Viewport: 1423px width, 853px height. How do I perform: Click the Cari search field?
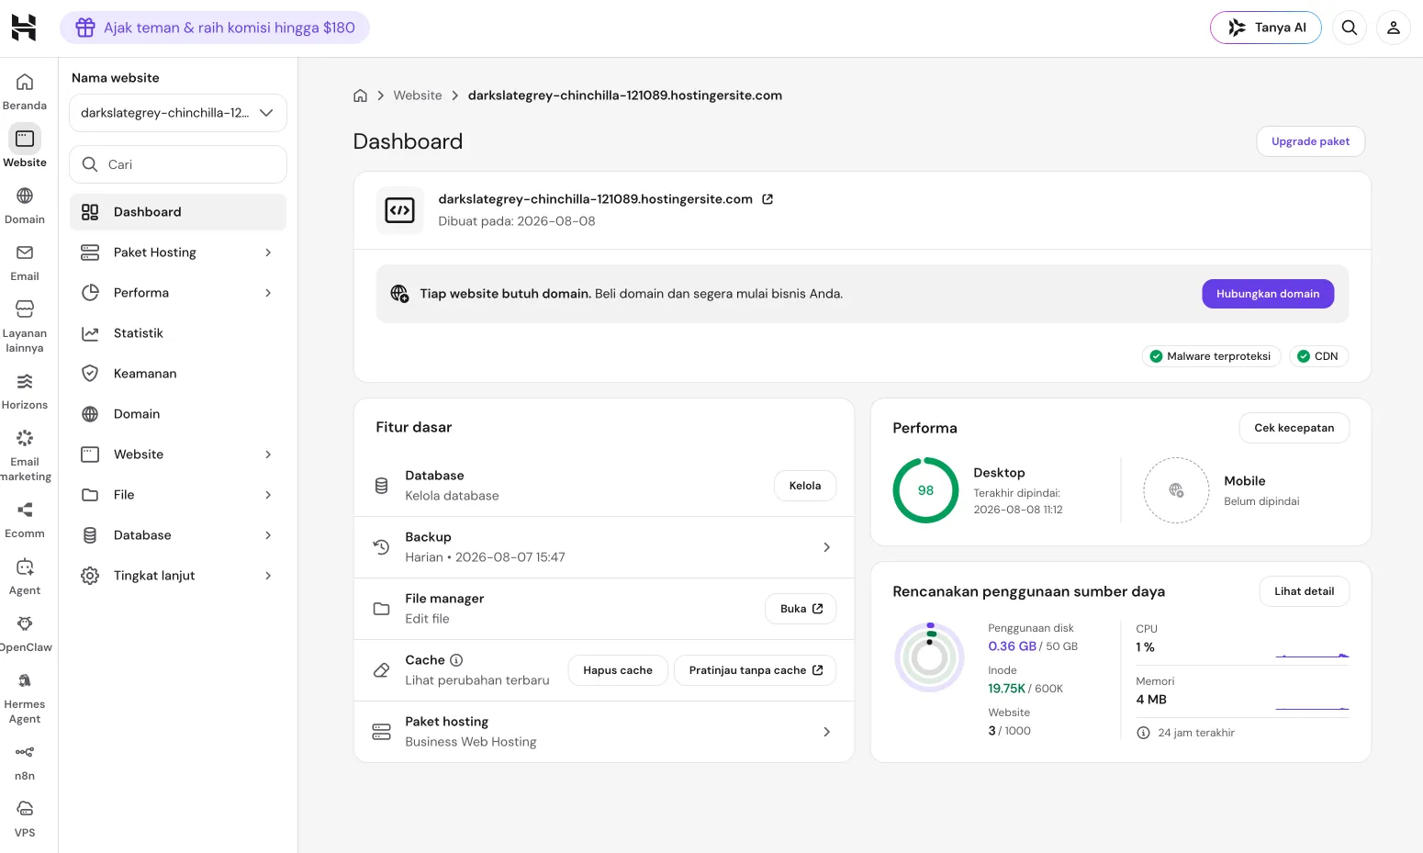tap(178, 164)
